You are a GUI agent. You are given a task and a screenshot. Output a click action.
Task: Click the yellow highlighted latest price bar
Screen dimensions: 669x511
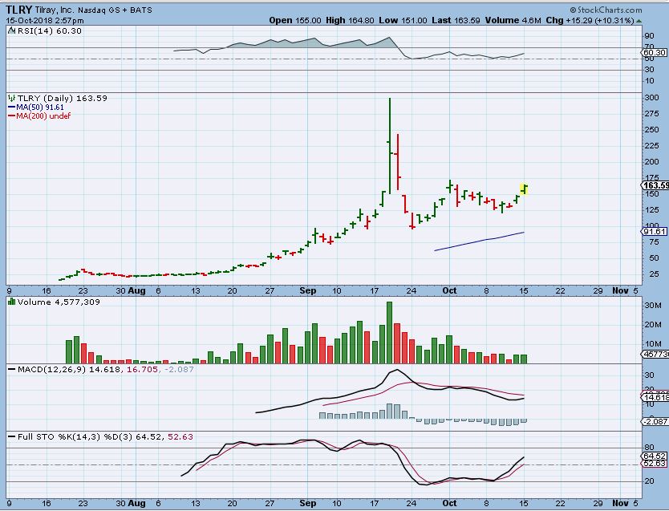click(x=524, y=189)
